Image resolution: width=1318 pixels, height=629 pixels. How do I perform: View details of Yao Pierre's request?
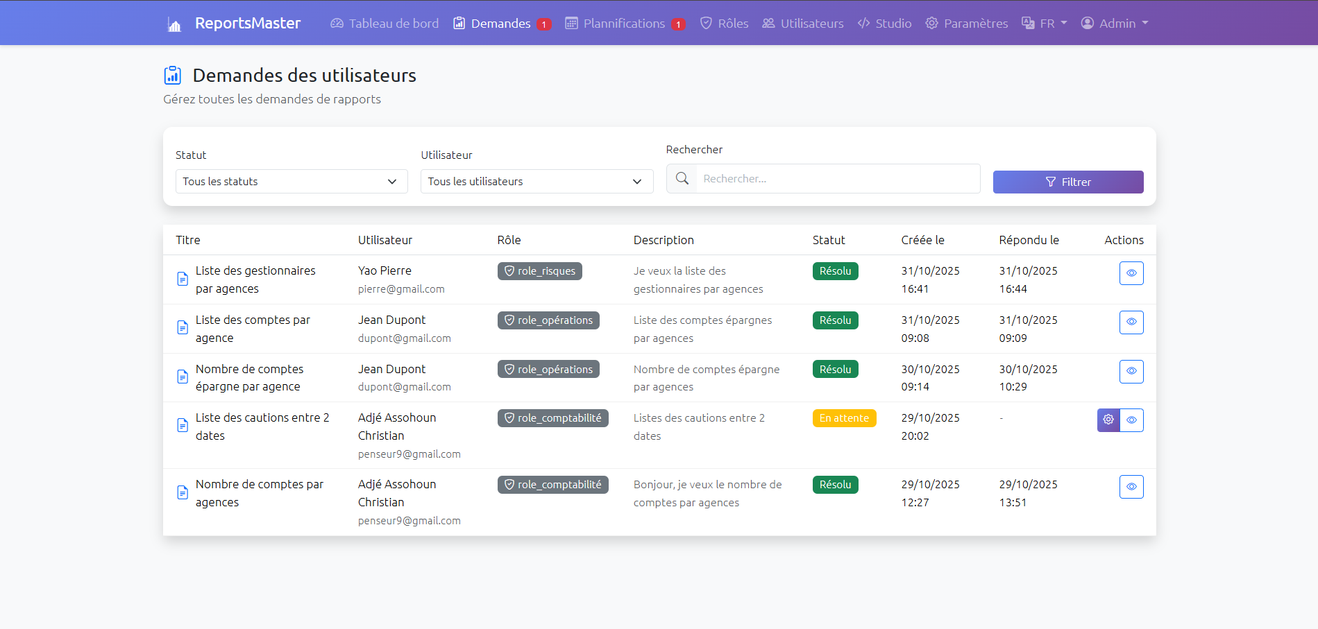point(1131,273)
